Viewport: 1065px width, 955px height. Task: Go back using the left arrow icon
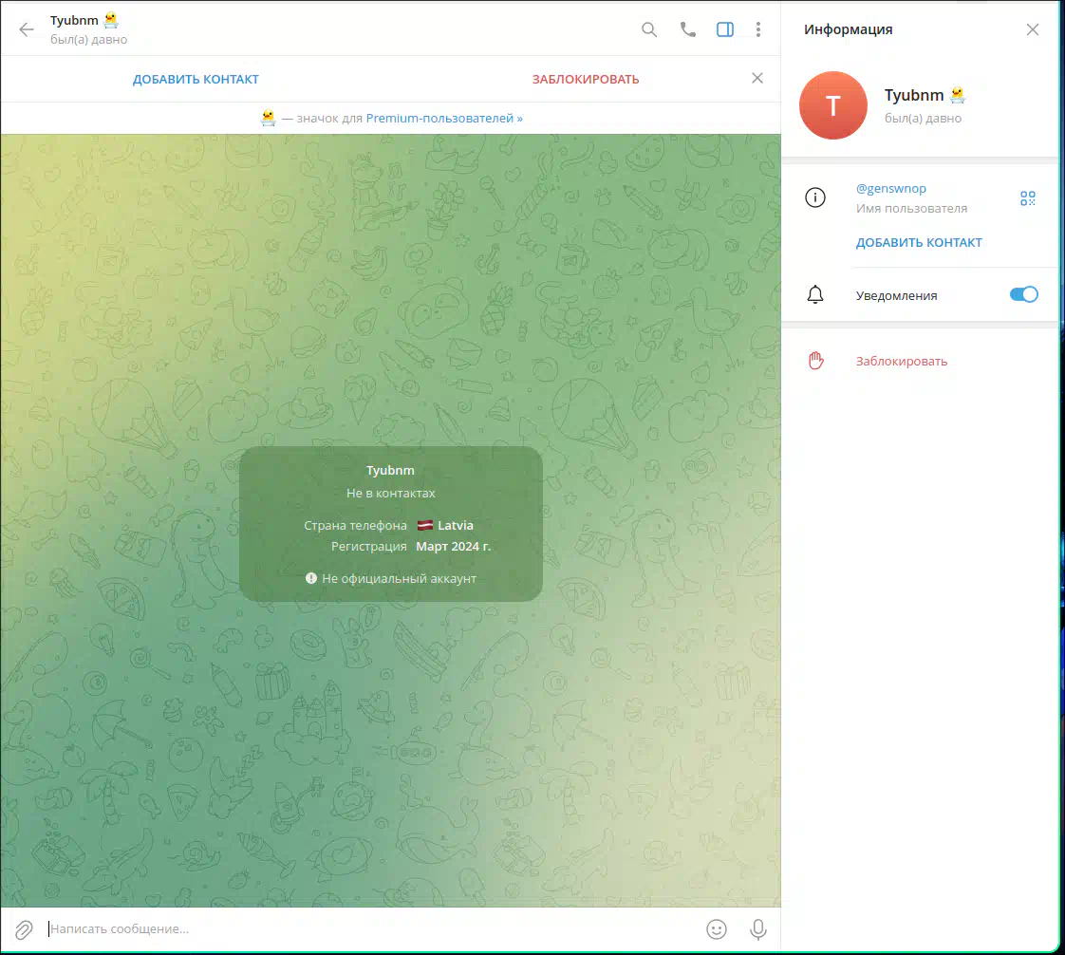pos(27,29)
